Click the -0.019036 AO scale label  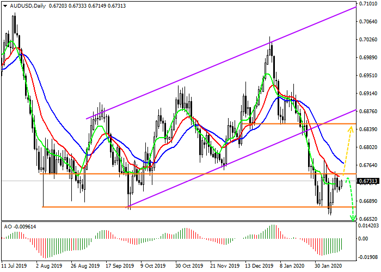[369, 255]
